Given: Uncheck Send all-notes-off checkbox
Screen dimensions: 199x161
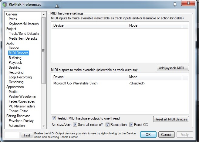Looking at the screenshot, I should 75,125.
